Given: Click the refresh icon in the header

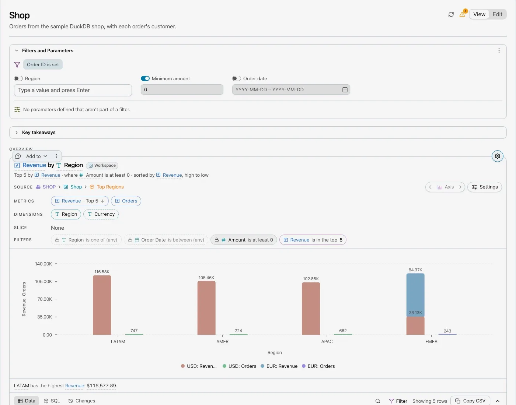Looking at the screenshot, I should pos(451,14).
